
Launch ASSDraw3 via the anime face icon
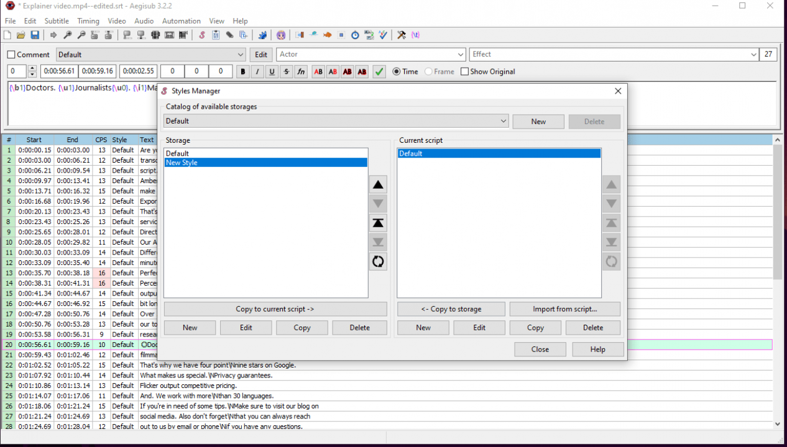(281, 35)
